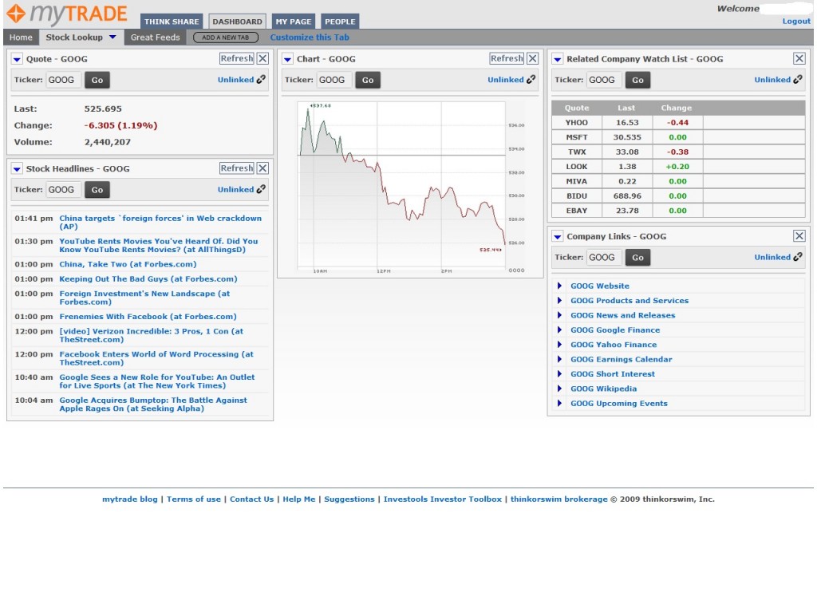Viewport: 817px width, 600px height.
Task: Collapse the Quote - GOOG panel arrow
Action: pos(18,59)
